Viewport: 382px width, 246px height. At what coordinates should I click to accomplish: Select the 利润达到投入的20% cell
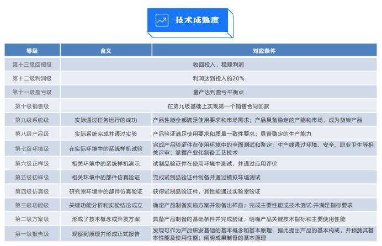tap(218, 78)
